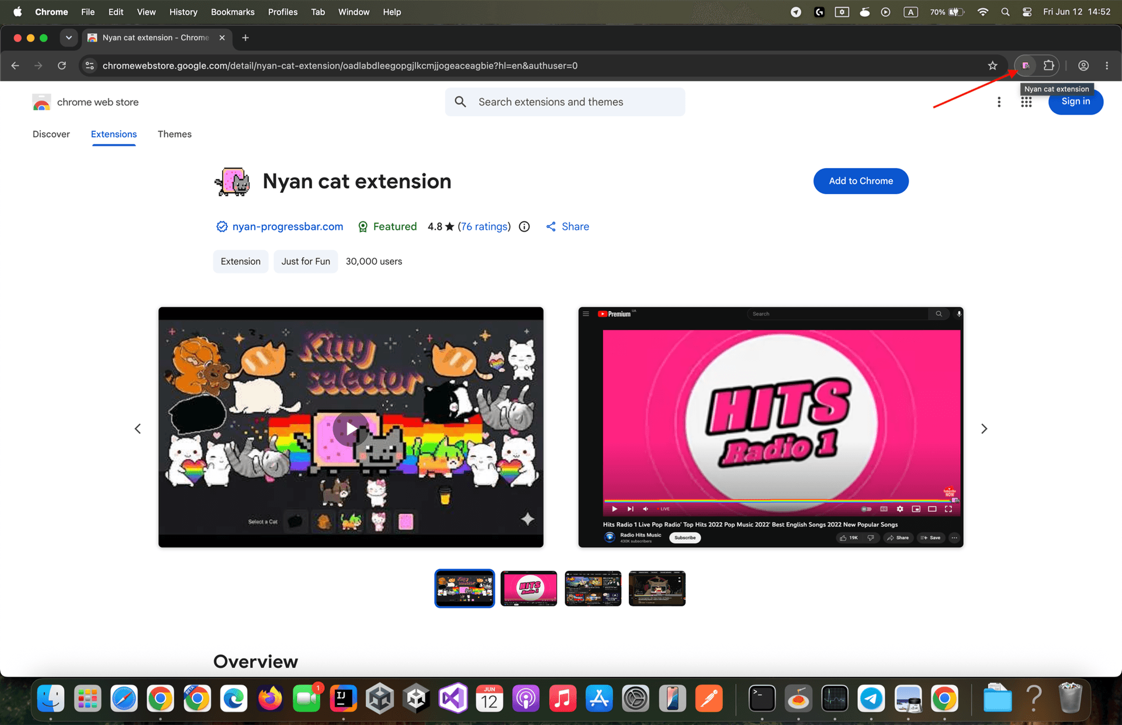The image size is (1122, 725).
Task: Open the Bookmarks menu
Action: tap(233, 12)
